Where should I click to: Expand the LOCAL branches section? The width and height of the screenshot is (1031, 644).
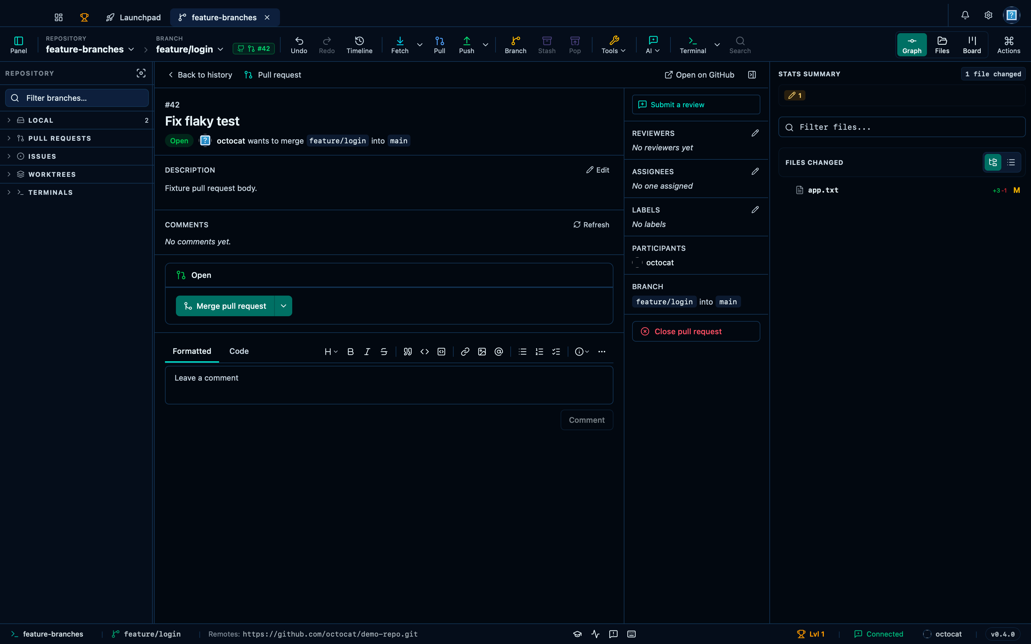pos(77,120)
